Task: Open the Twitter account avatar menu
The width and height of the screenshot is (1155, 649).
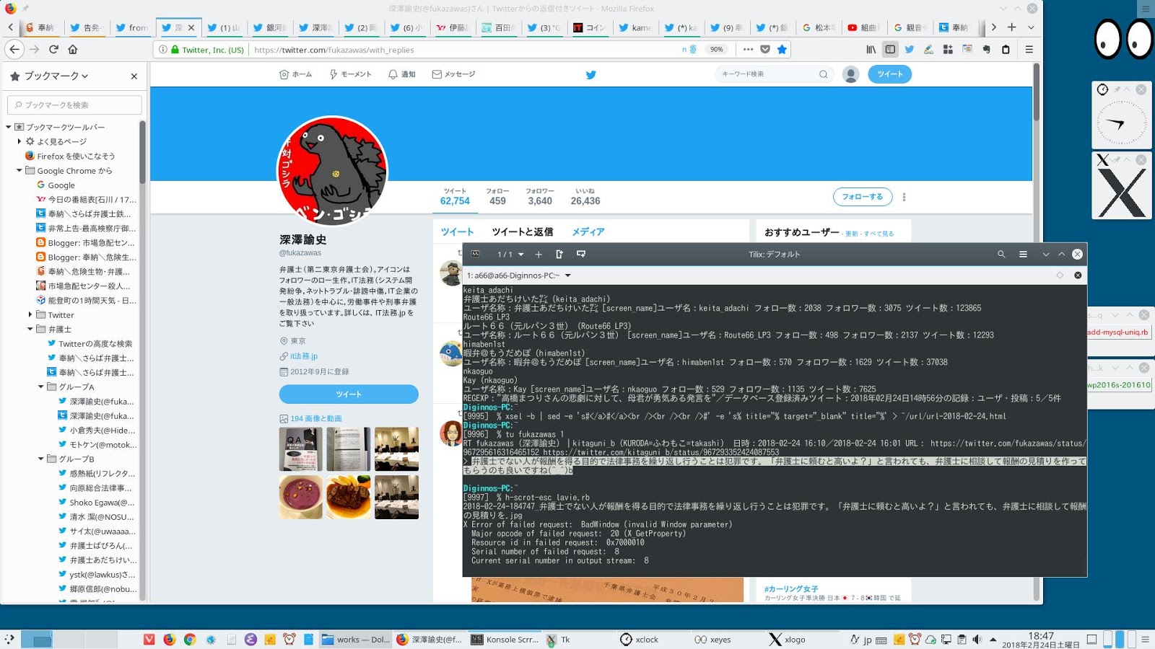Action: click(x=851, y=74)
